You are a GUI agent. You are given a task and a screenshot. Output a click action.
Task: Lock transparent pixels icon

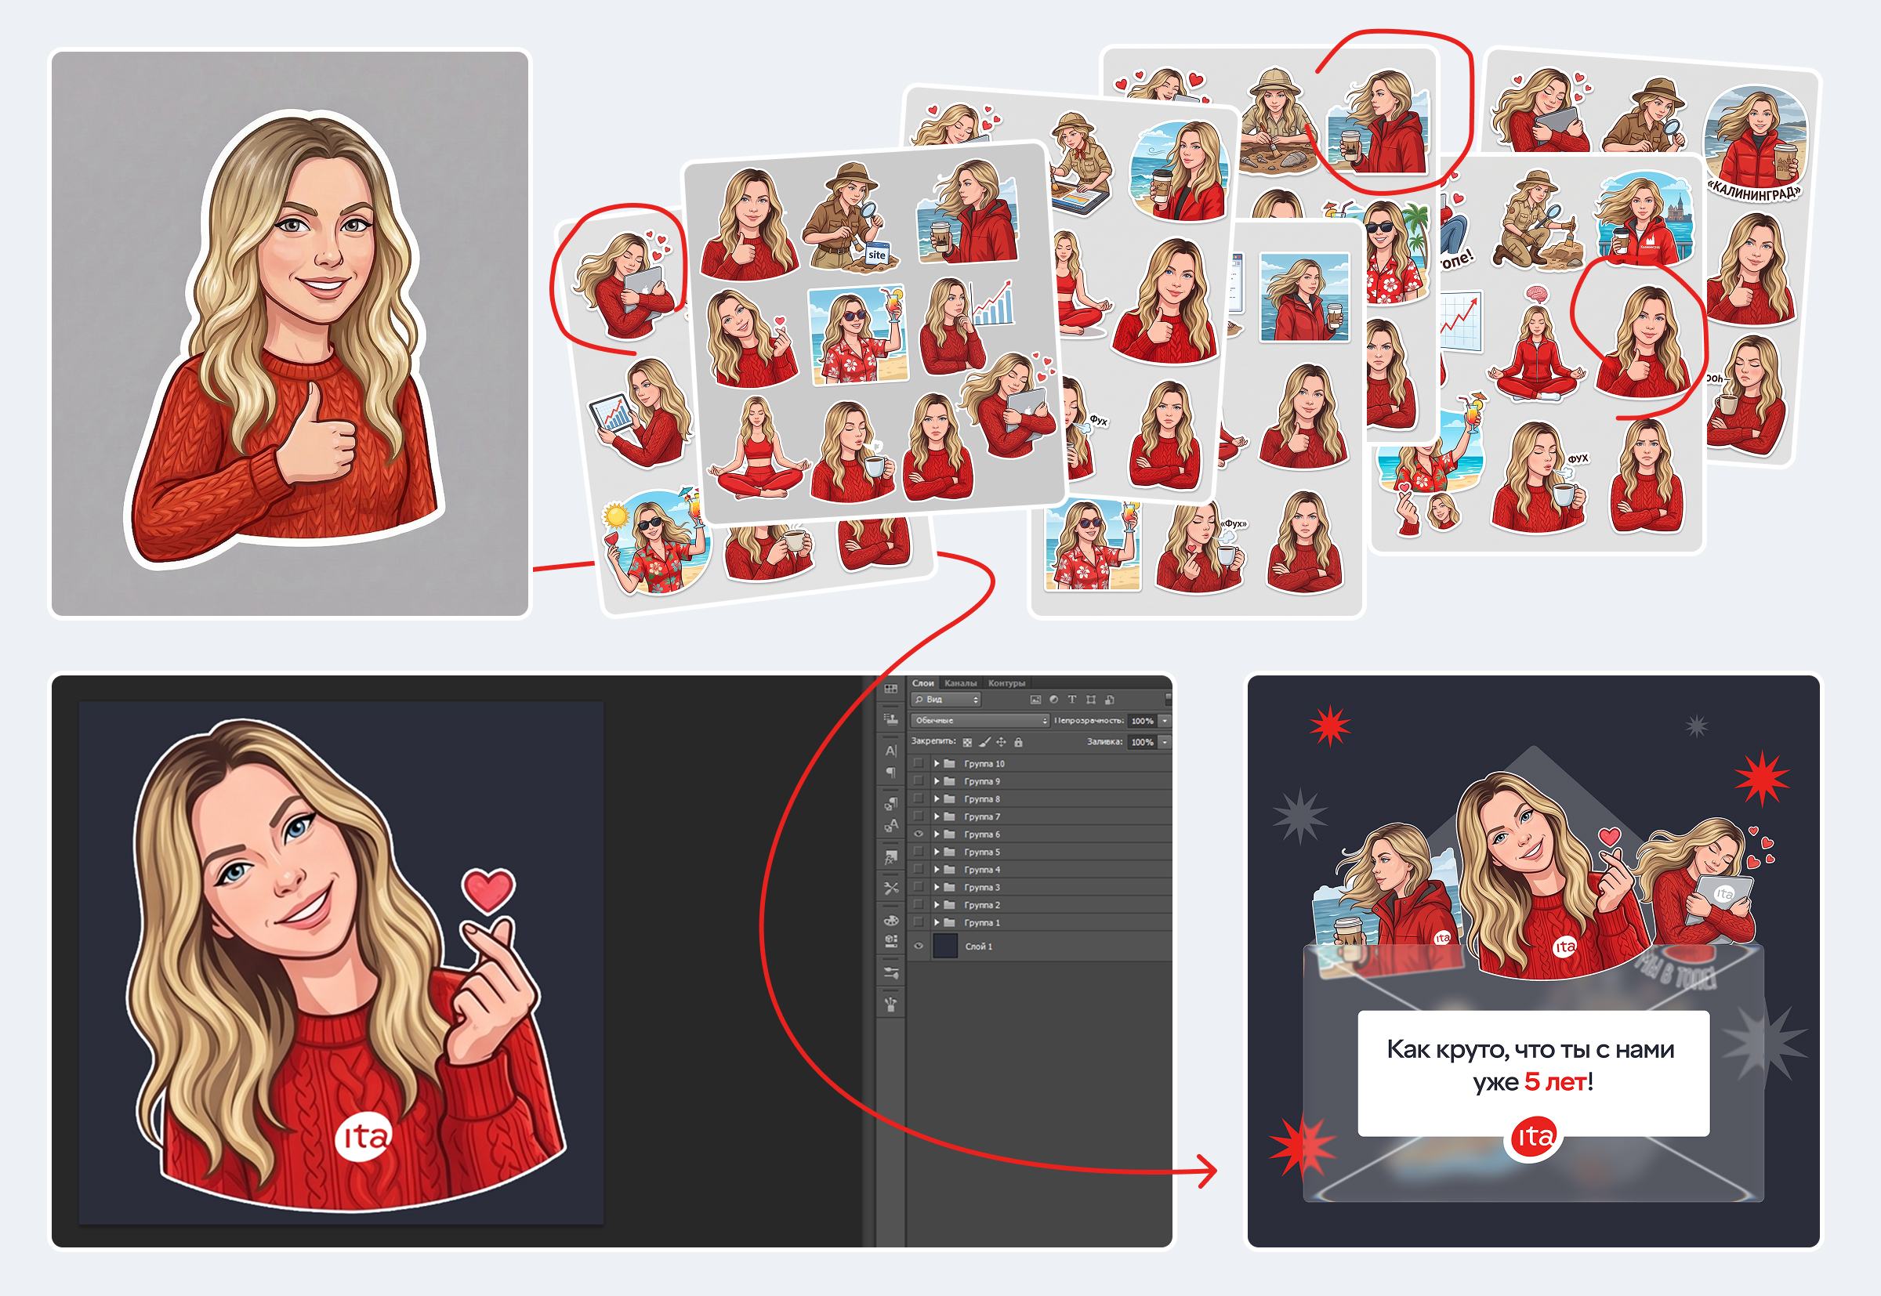[x=967, y=742]
